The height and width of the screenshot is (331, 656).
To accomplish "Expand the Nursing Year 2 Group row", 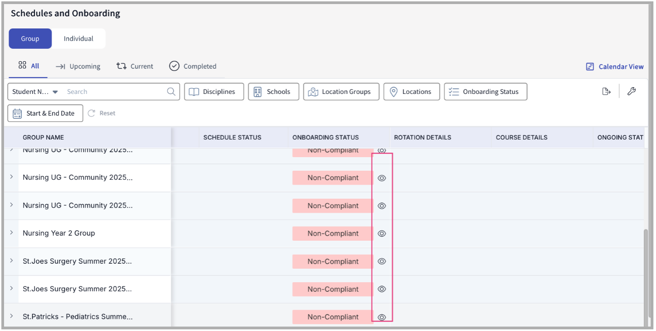I will [x=12, y=233].
